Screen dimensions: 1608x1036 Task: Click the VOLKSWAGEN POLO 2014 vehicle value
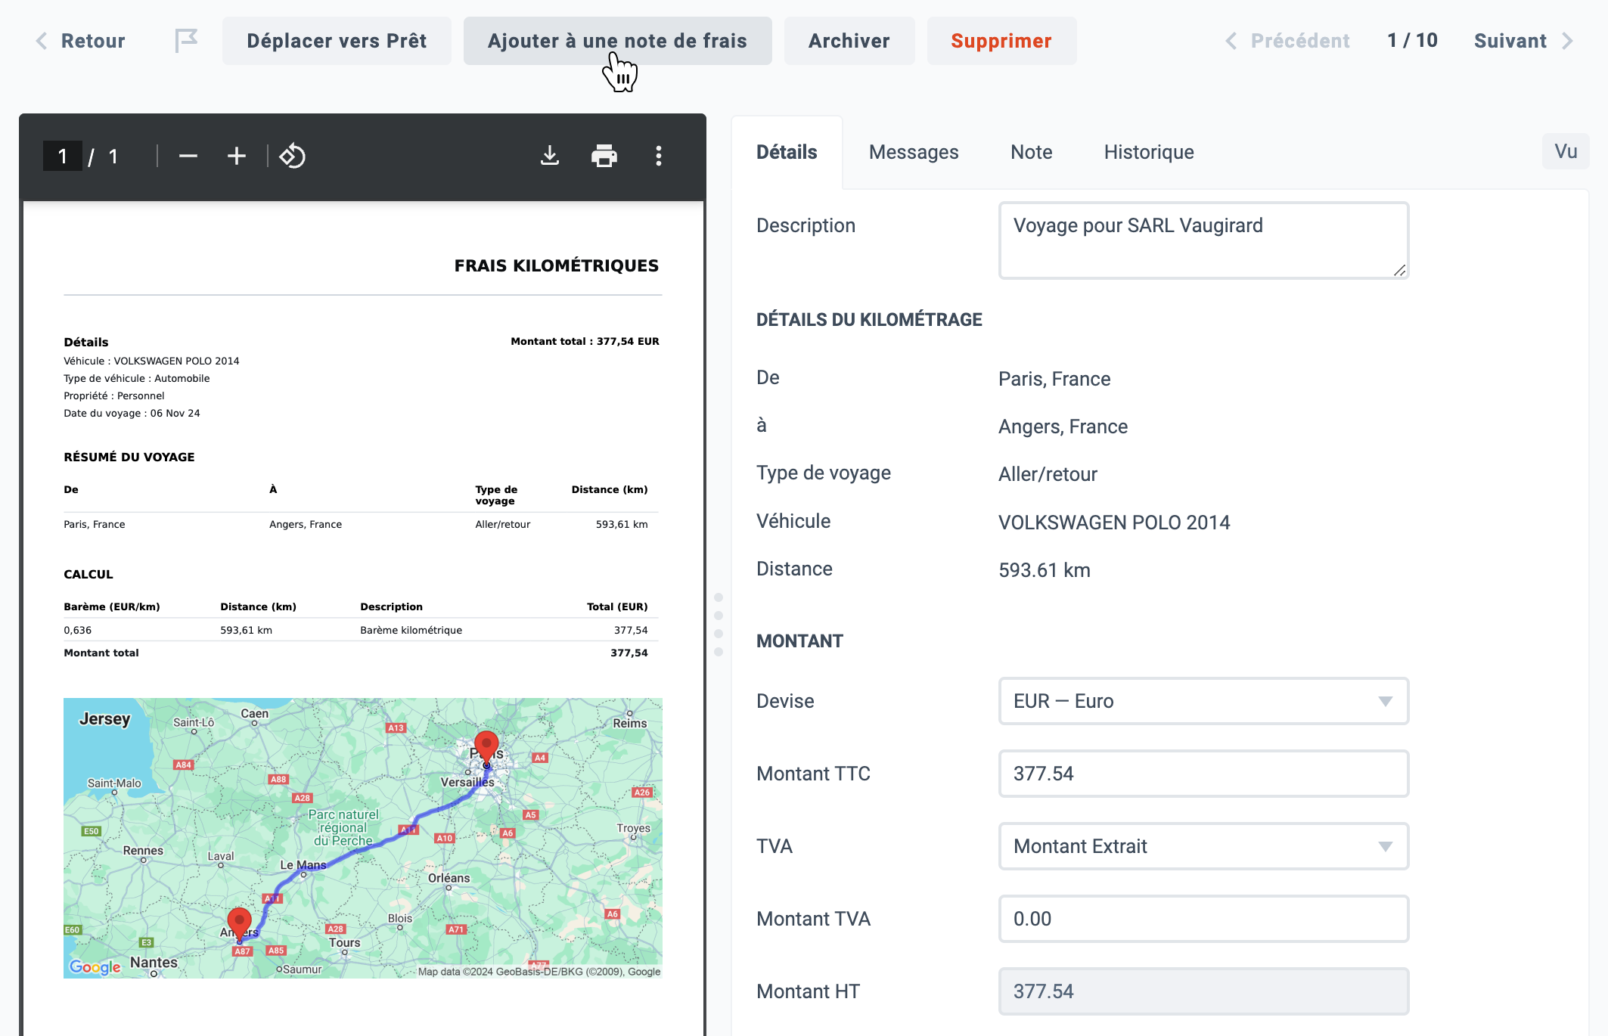click(x=1114, y=523)
